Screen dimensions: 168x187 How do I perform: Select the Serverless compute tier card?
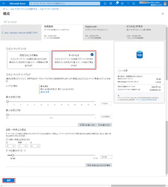(74, 60)
